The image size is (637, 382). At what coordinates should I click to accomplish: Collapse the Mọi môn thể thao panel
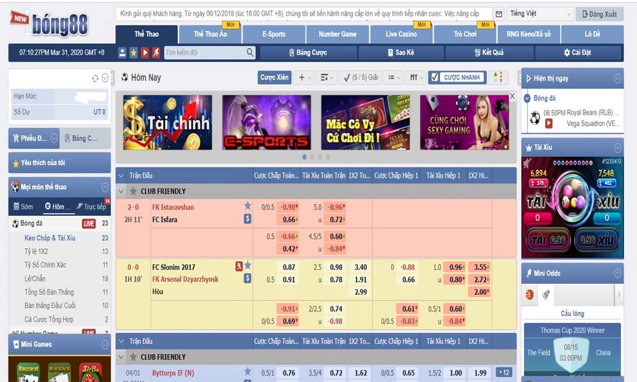[x=104, y=187]
